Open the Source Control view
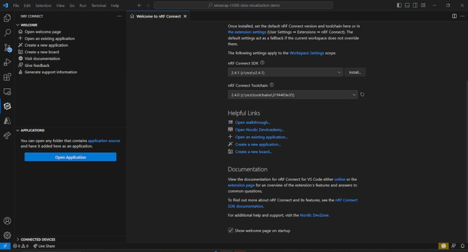The image size is (468, 252). [8, 48]
